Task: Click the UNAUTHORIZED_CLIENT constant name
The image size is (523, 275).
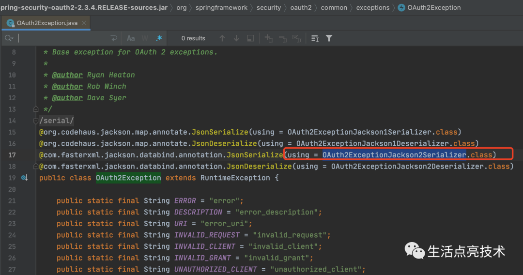Action: (215, 269)
